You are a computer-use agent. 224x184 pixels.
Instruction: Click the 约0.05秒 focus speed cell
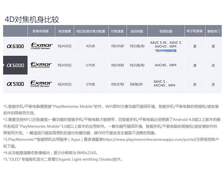tap(118, 46)
